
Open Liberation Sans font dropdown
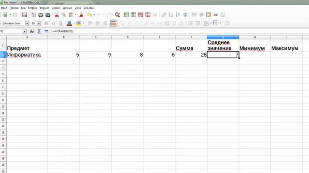click(27, 24)
